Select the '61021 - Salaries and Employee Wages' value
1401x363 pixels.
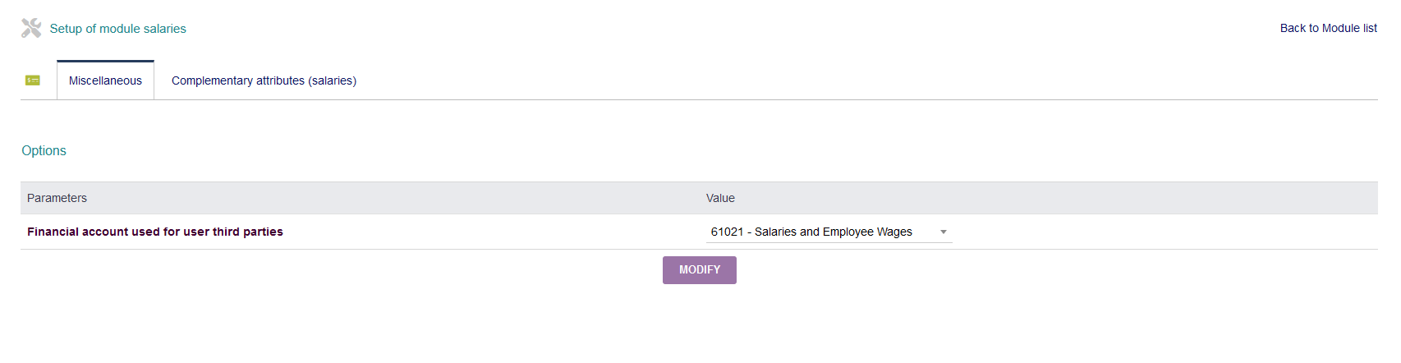point(811,232)
